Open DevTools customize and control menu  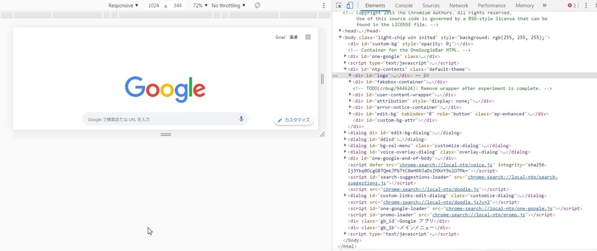pyautogui.click(x=586, y=5)
